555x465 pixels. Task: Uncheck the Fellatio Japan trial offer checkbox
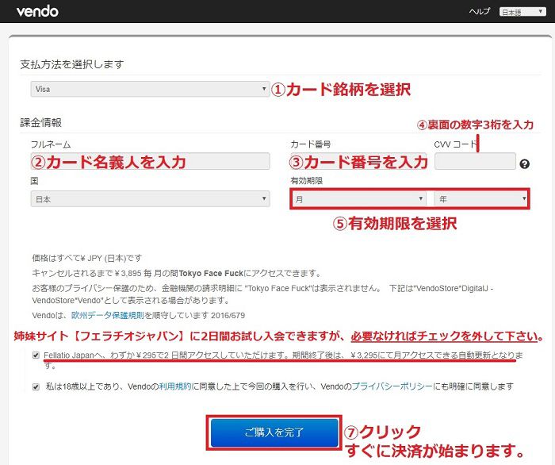click(36, 355)
